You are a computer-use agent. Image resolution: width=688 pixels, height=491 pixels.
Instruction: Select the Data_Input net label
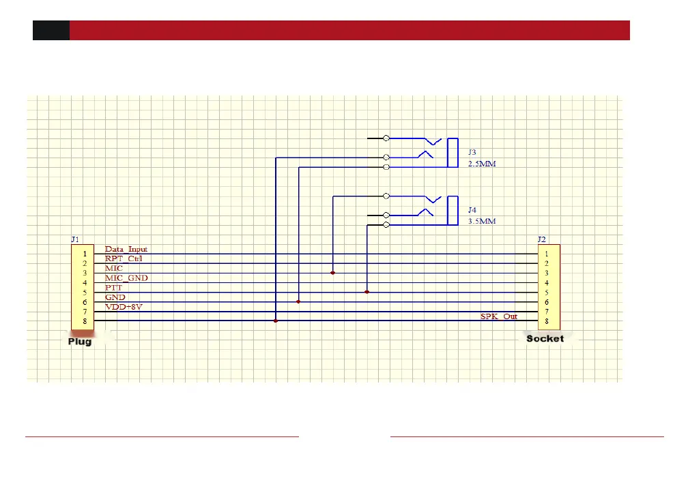(x=126, y=249)
